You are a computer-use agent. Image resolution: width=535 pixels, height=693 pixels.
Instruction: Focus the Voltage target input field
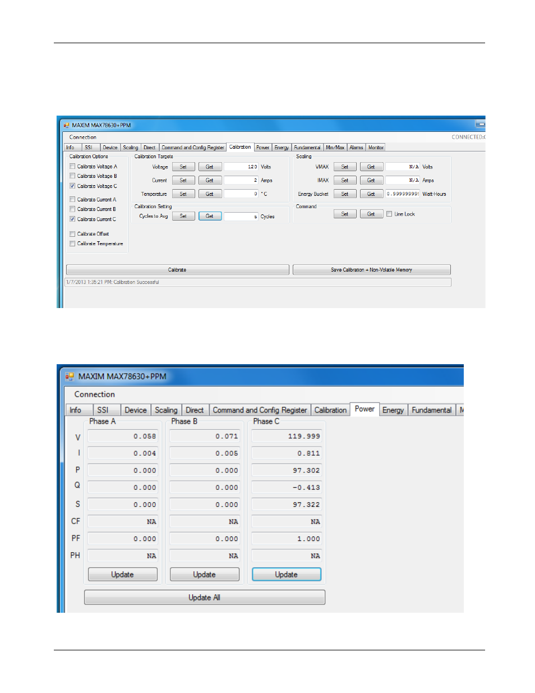[x=241, y=167]
